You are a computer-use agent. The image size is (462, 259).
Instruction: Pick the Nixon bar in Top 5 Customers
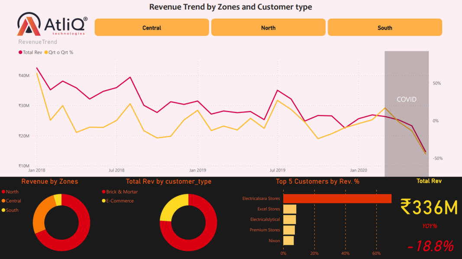pos(288,240)
